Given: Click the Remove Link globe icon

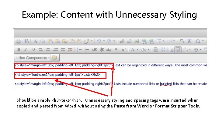Looking at the screenshot, I should click(x=151, y=41).
